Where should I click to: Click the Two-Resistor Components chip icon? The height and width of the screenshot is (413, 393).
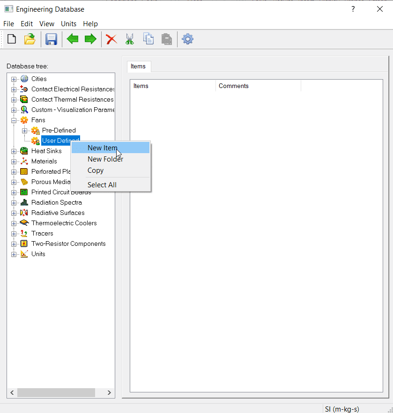point(24,243)
